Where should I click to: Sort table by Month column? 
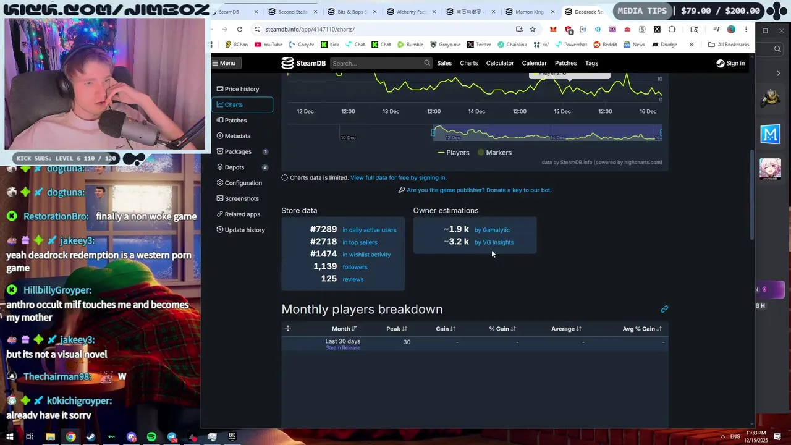344,329
